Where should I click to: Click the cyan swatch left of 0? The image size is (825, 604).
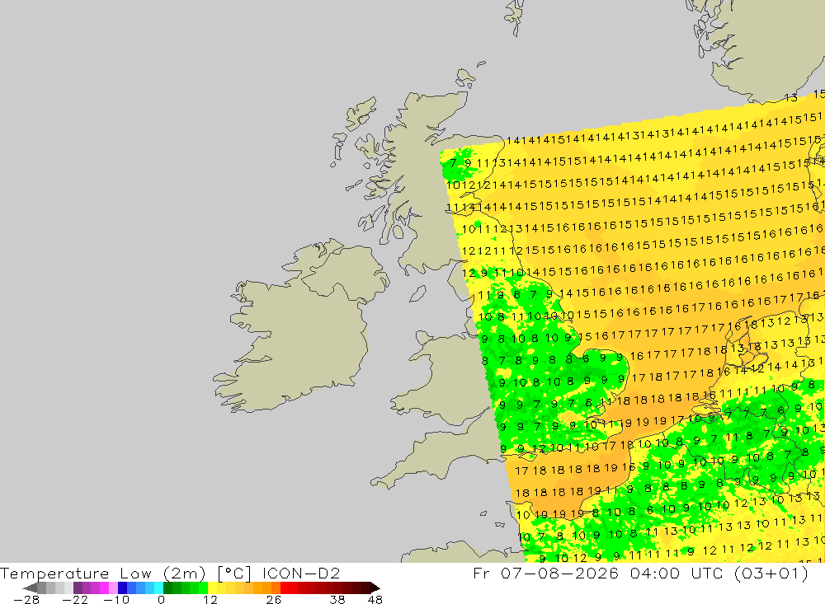[159, 588]
